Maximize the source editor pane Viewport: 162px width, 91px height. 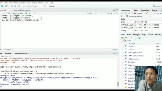point(117,10)
